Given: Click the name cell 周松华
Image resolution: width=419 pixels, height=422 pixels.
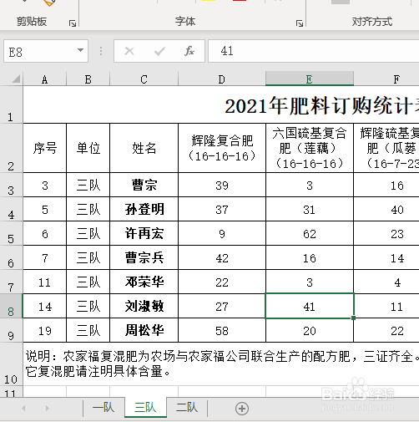Looking at the screenshot, I should point(144,330).
